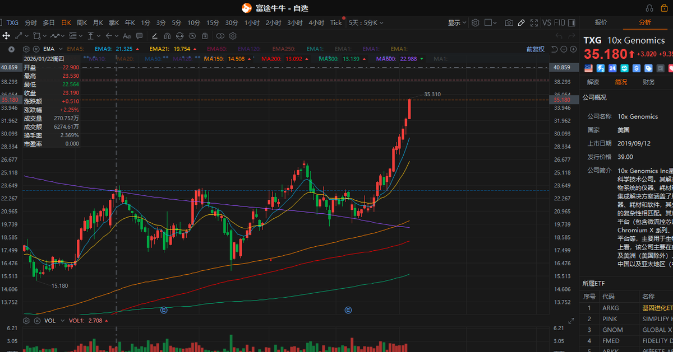The height and width of the screenshot is (352, 673).
Task: Enter fullscreen chart mode
Action: [x=534, y=23]
